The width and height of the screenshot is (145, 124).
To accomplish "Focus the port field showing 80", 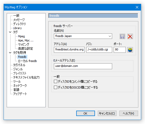I will pos(120,50).
